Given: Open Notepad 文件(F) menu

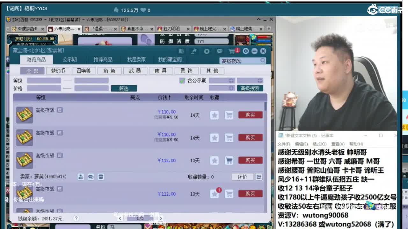Looking at the screenshot, I should point(284,144).
